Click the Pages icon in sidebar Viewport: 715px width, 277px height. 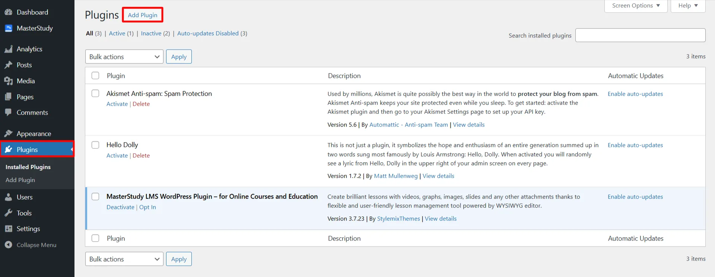9,97
